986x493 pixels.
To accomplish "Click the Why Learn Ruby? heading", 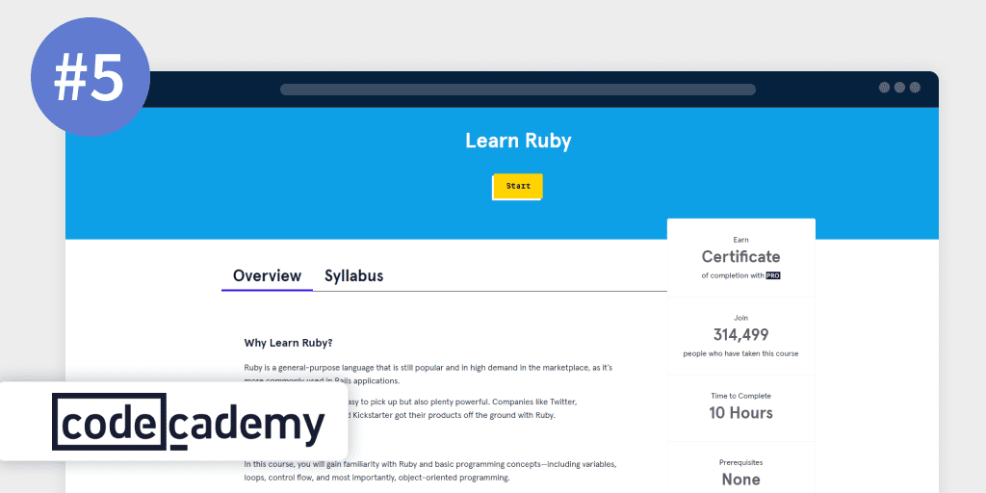I will click(x=288, y=343).
